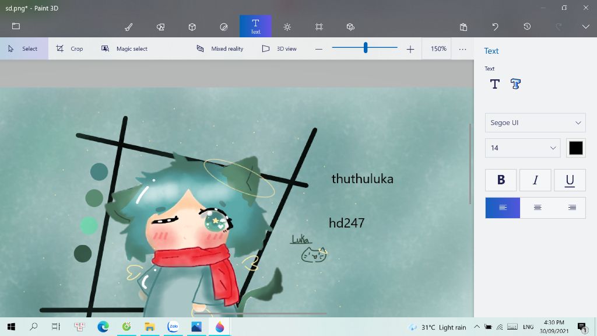597x336 pixels.
Task: Select the Text tab
Action: [255, 26]
